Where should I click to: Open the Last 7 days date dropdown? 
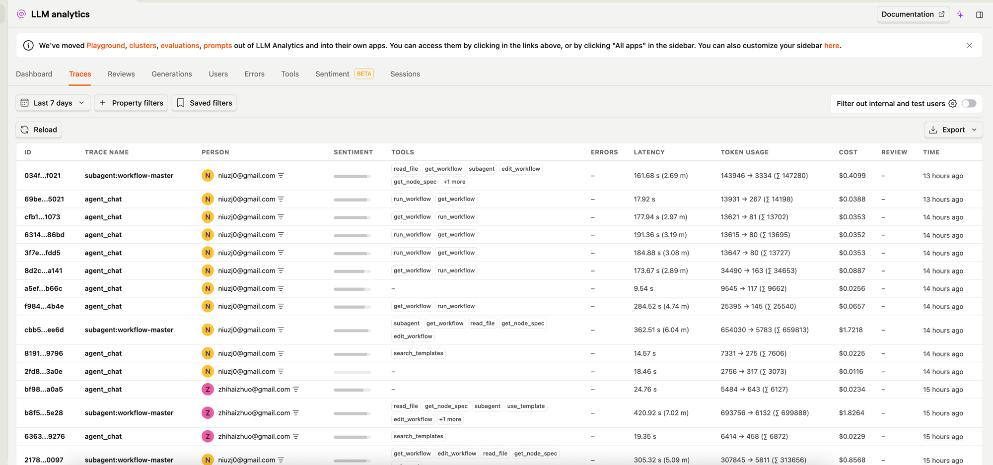click(x=53, y=103)
